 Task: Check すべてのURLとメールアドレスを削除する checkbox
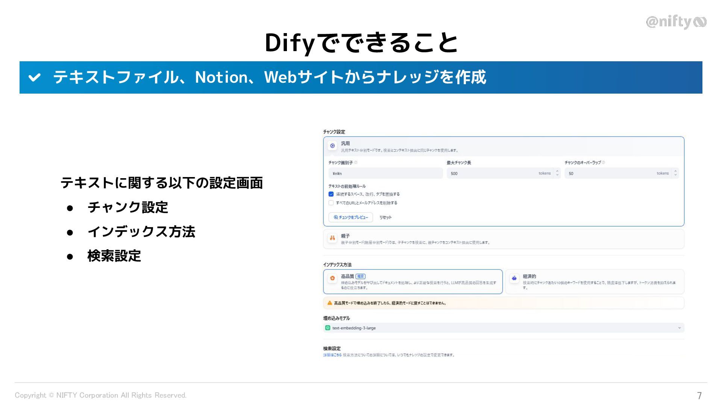pyautogui.click(x=331, y=203)
